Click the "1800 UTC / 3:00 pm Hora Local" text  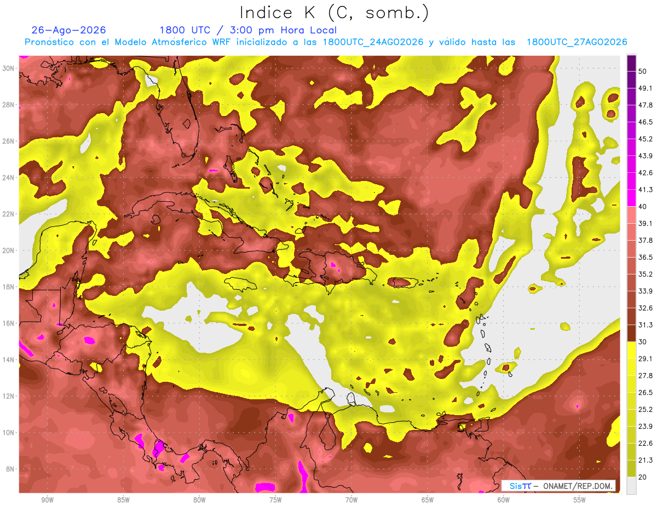(248, 30)
